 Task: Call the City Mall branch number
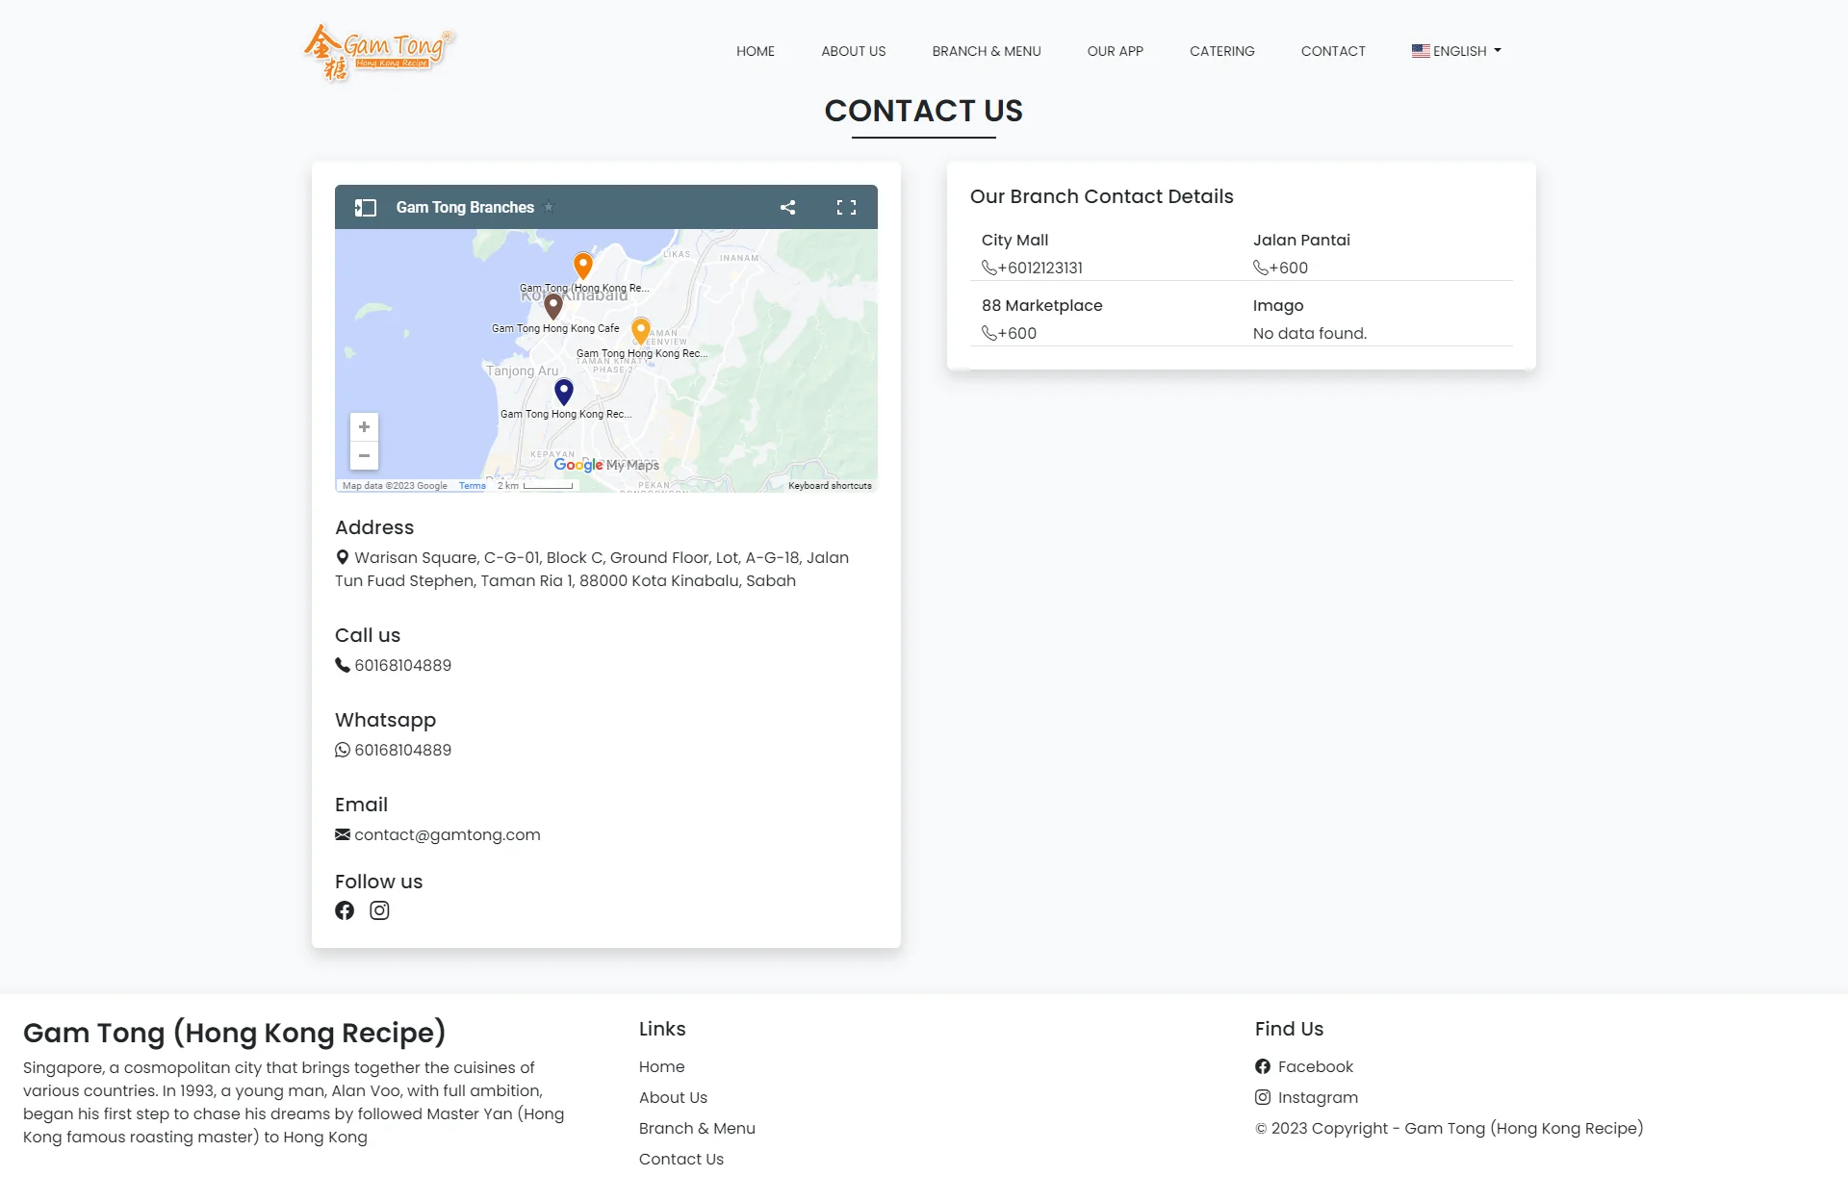(1039, 268)
